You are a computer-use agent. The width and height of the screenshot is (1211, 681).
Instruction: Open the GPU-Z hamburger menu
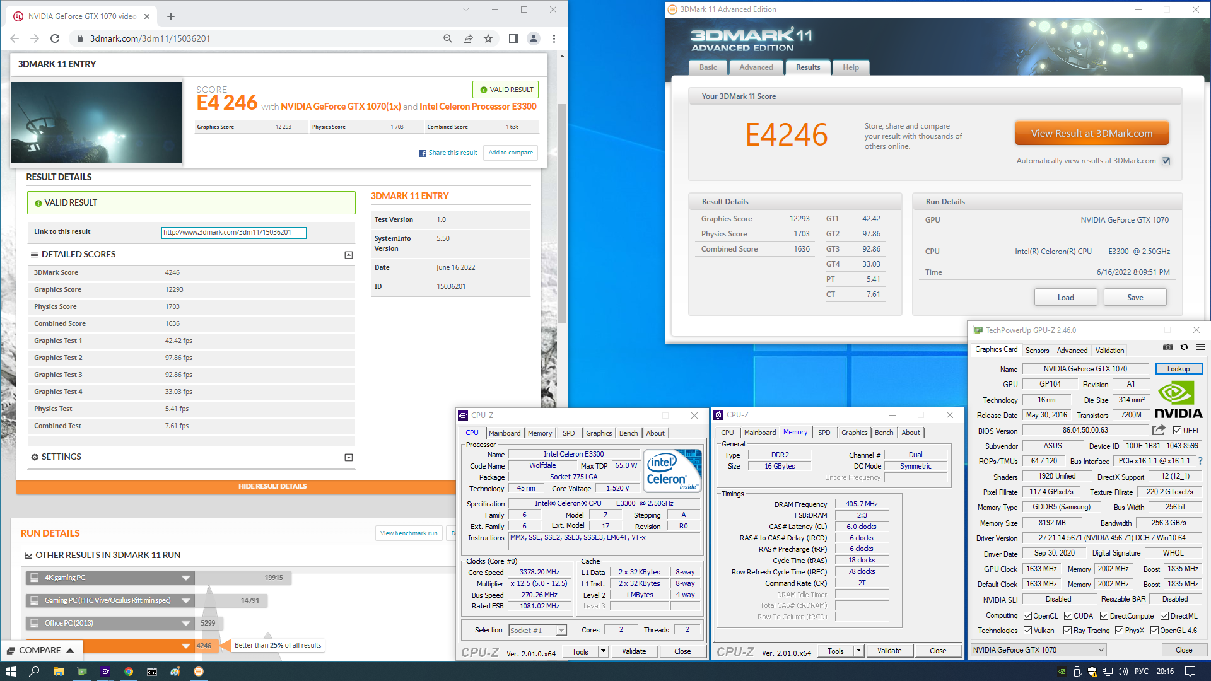tap(1200, 347)
